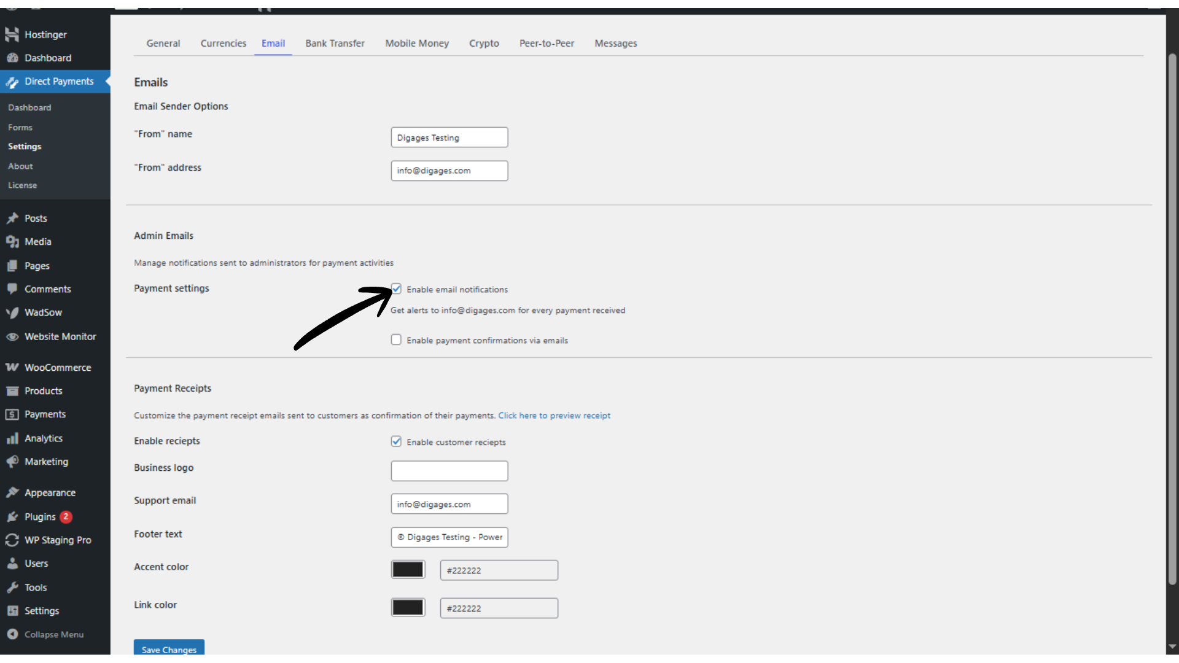Open Forms submenu under Direct Payments
The width and height of the screenshot is (1179, 663).
click(x=20, y=127)
